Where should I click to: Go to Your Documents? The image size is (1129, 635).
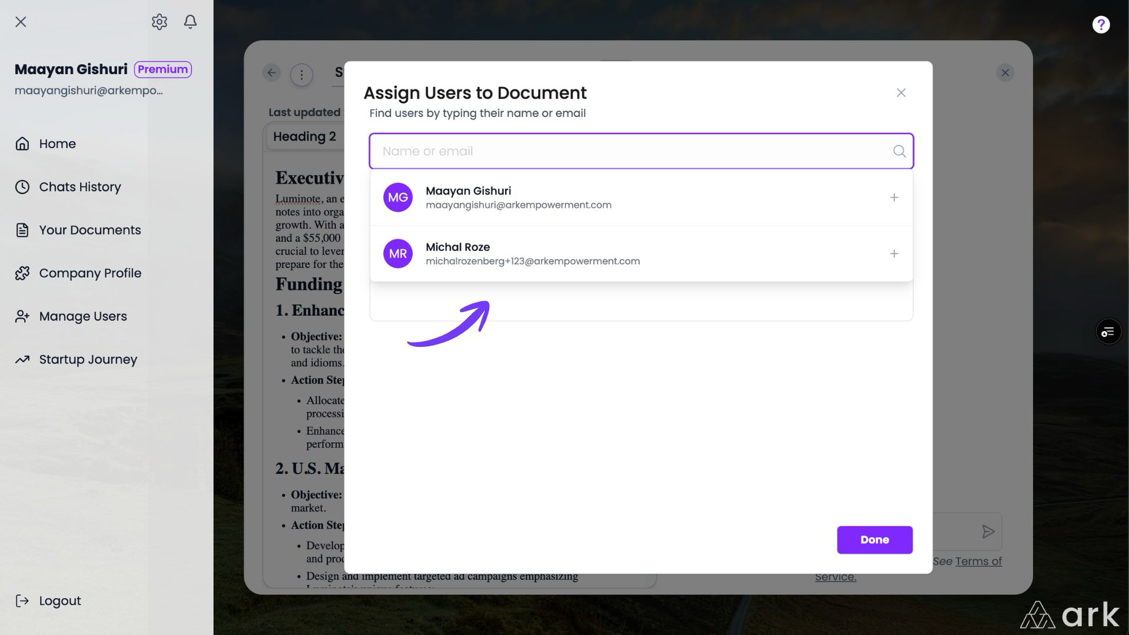[89, 230]
